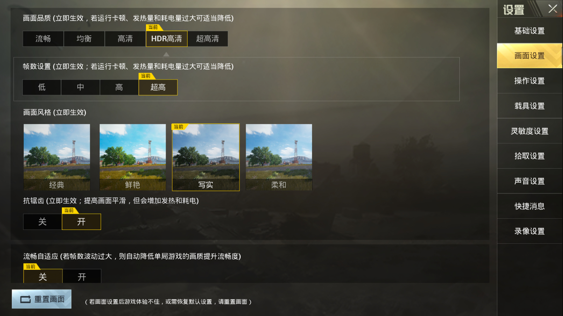The width and height of the screenshot is (563, 316).
Task: Close the settings panel with X
Action: [552, 8]
